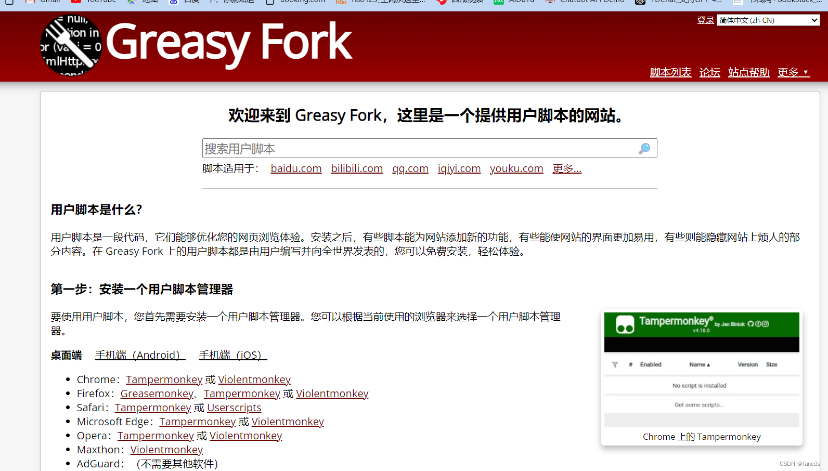The width and height of the screenshot is (828, 471).
Task: Open scripts for bilibili.com
Action: point(357,168)
